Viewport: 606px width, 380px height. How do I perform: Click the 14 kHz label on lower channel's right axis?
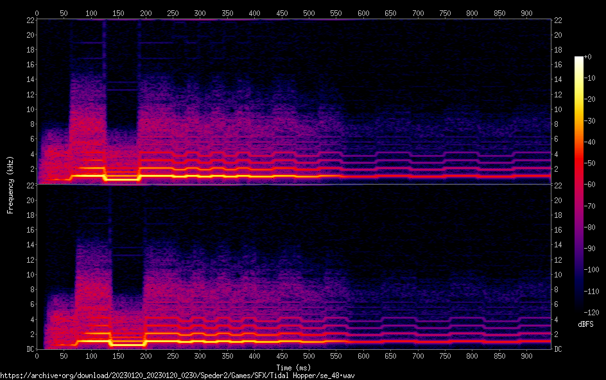click(x=558, y=245)
